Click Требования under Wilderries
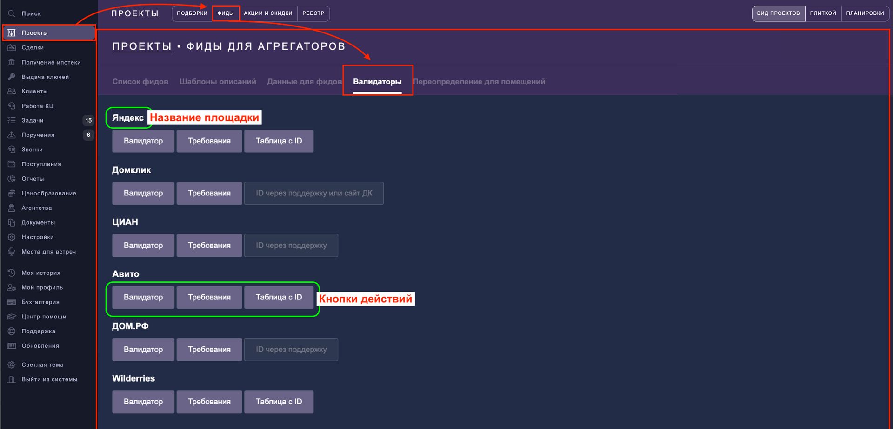The image size is (893, 429). [x=209, y=402]
